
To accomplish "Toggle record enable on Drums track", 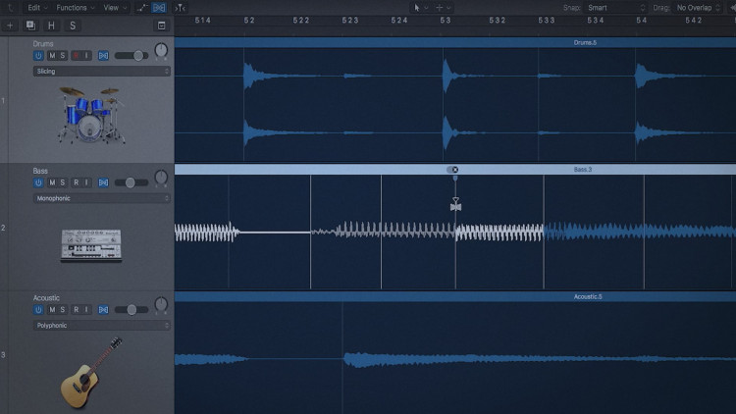I will tap(76, 55).
